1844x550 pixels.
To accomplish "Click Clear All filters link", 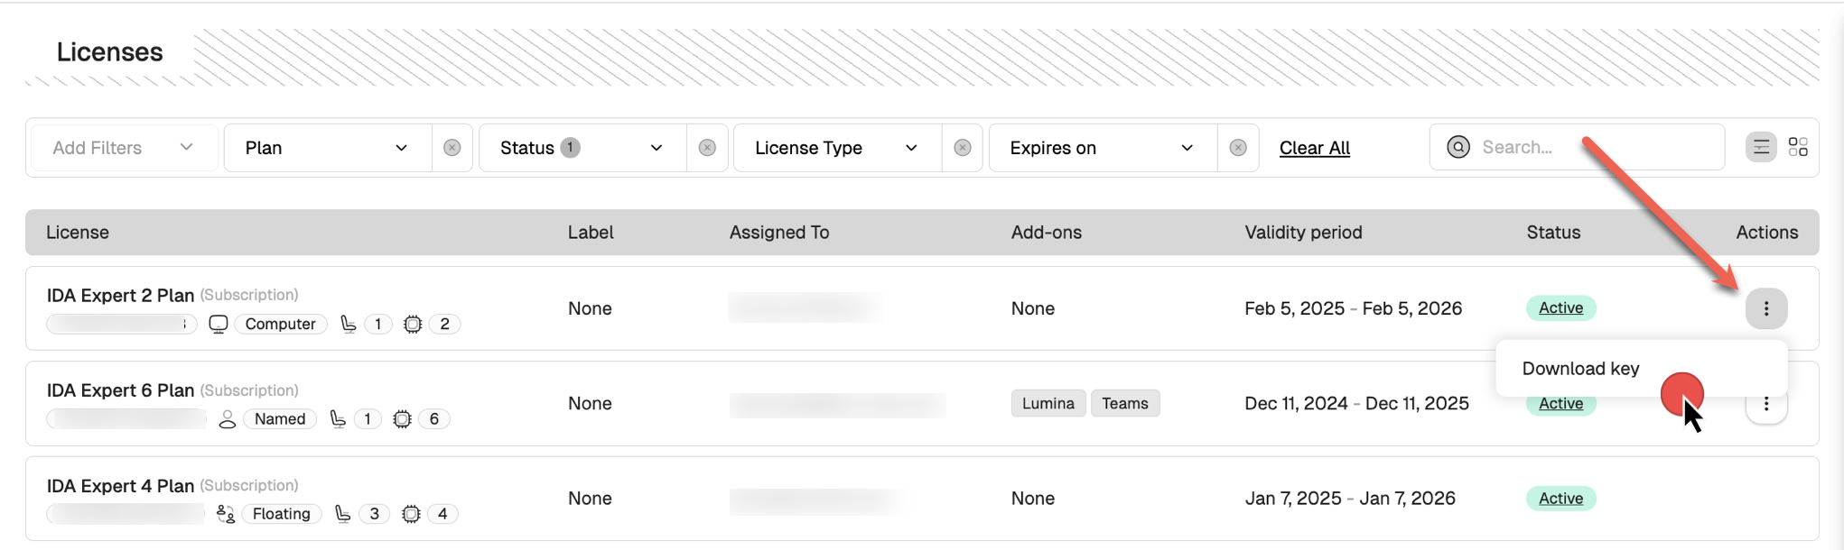I will pyautogui.click(x=1314, y=148).
